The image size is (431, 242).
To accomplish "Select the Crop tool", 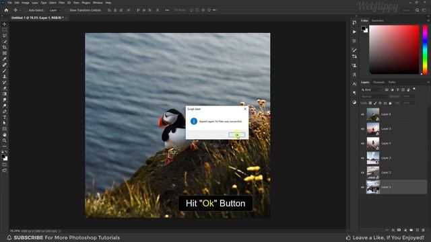I will (5, 47).
